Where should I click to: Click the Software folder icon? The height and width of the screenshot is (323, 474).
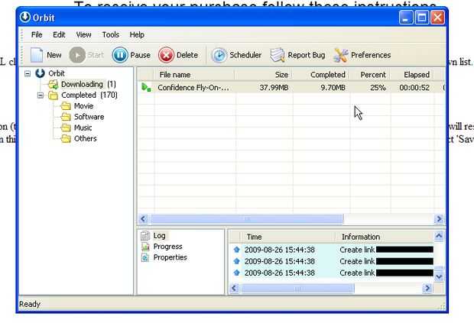coord(66,117)
